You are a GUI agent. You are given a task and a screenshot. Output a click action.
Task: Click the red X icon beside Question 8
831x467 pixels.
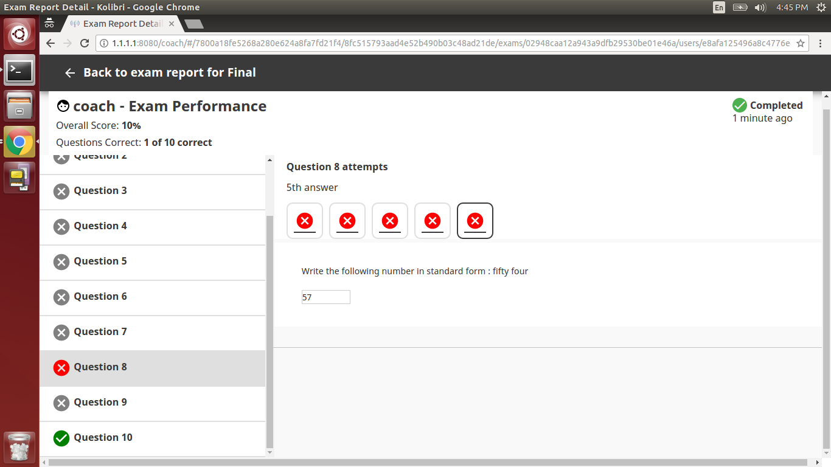pos(61,367)
